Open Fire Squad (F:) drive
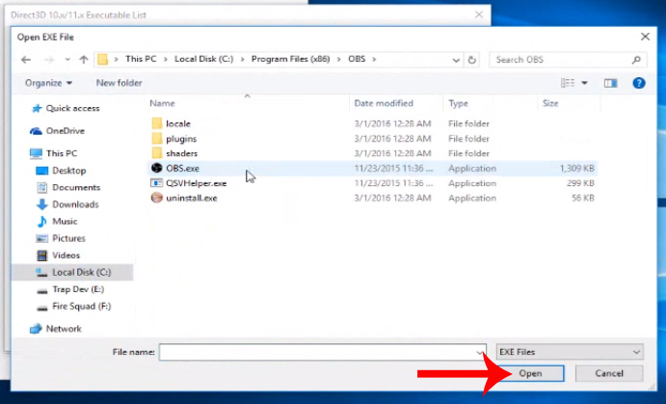Image resolution: width=666 pixels, height=404 pixels. tap(74, 307)
